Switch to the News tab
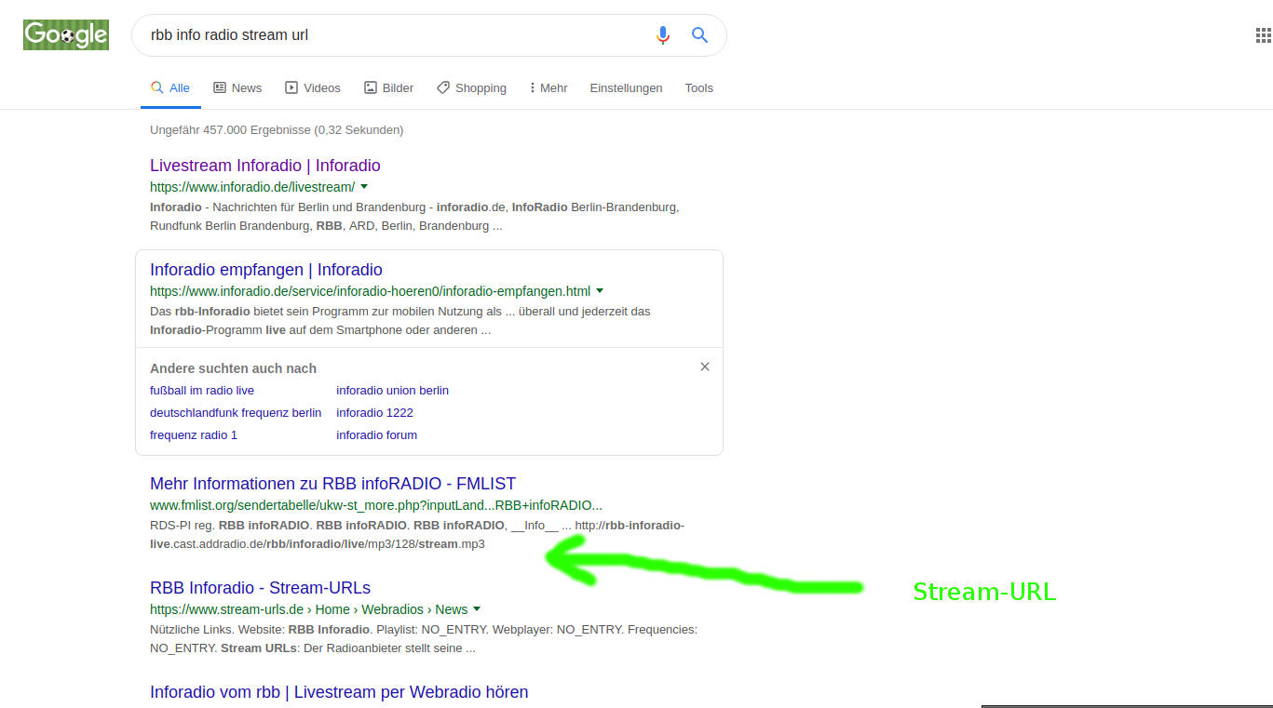Screen dimensions: 1273x708 coord(237,87)
